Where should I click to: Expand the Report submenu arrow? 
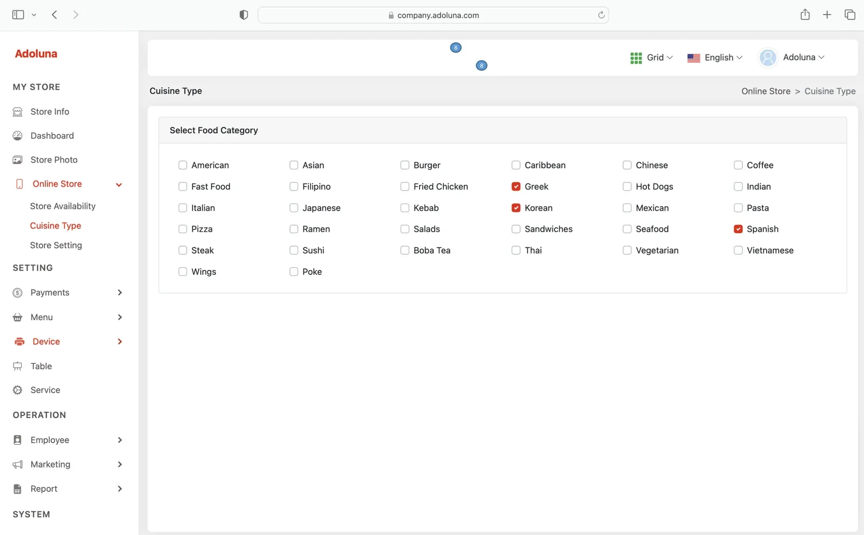tap(120, 489)
